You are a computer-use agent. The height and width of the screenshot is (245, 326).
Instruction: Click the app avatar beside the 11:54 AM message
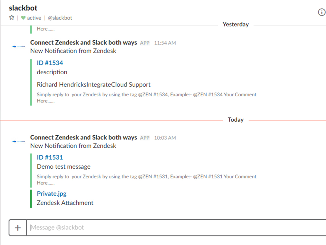tap(18, 47)
